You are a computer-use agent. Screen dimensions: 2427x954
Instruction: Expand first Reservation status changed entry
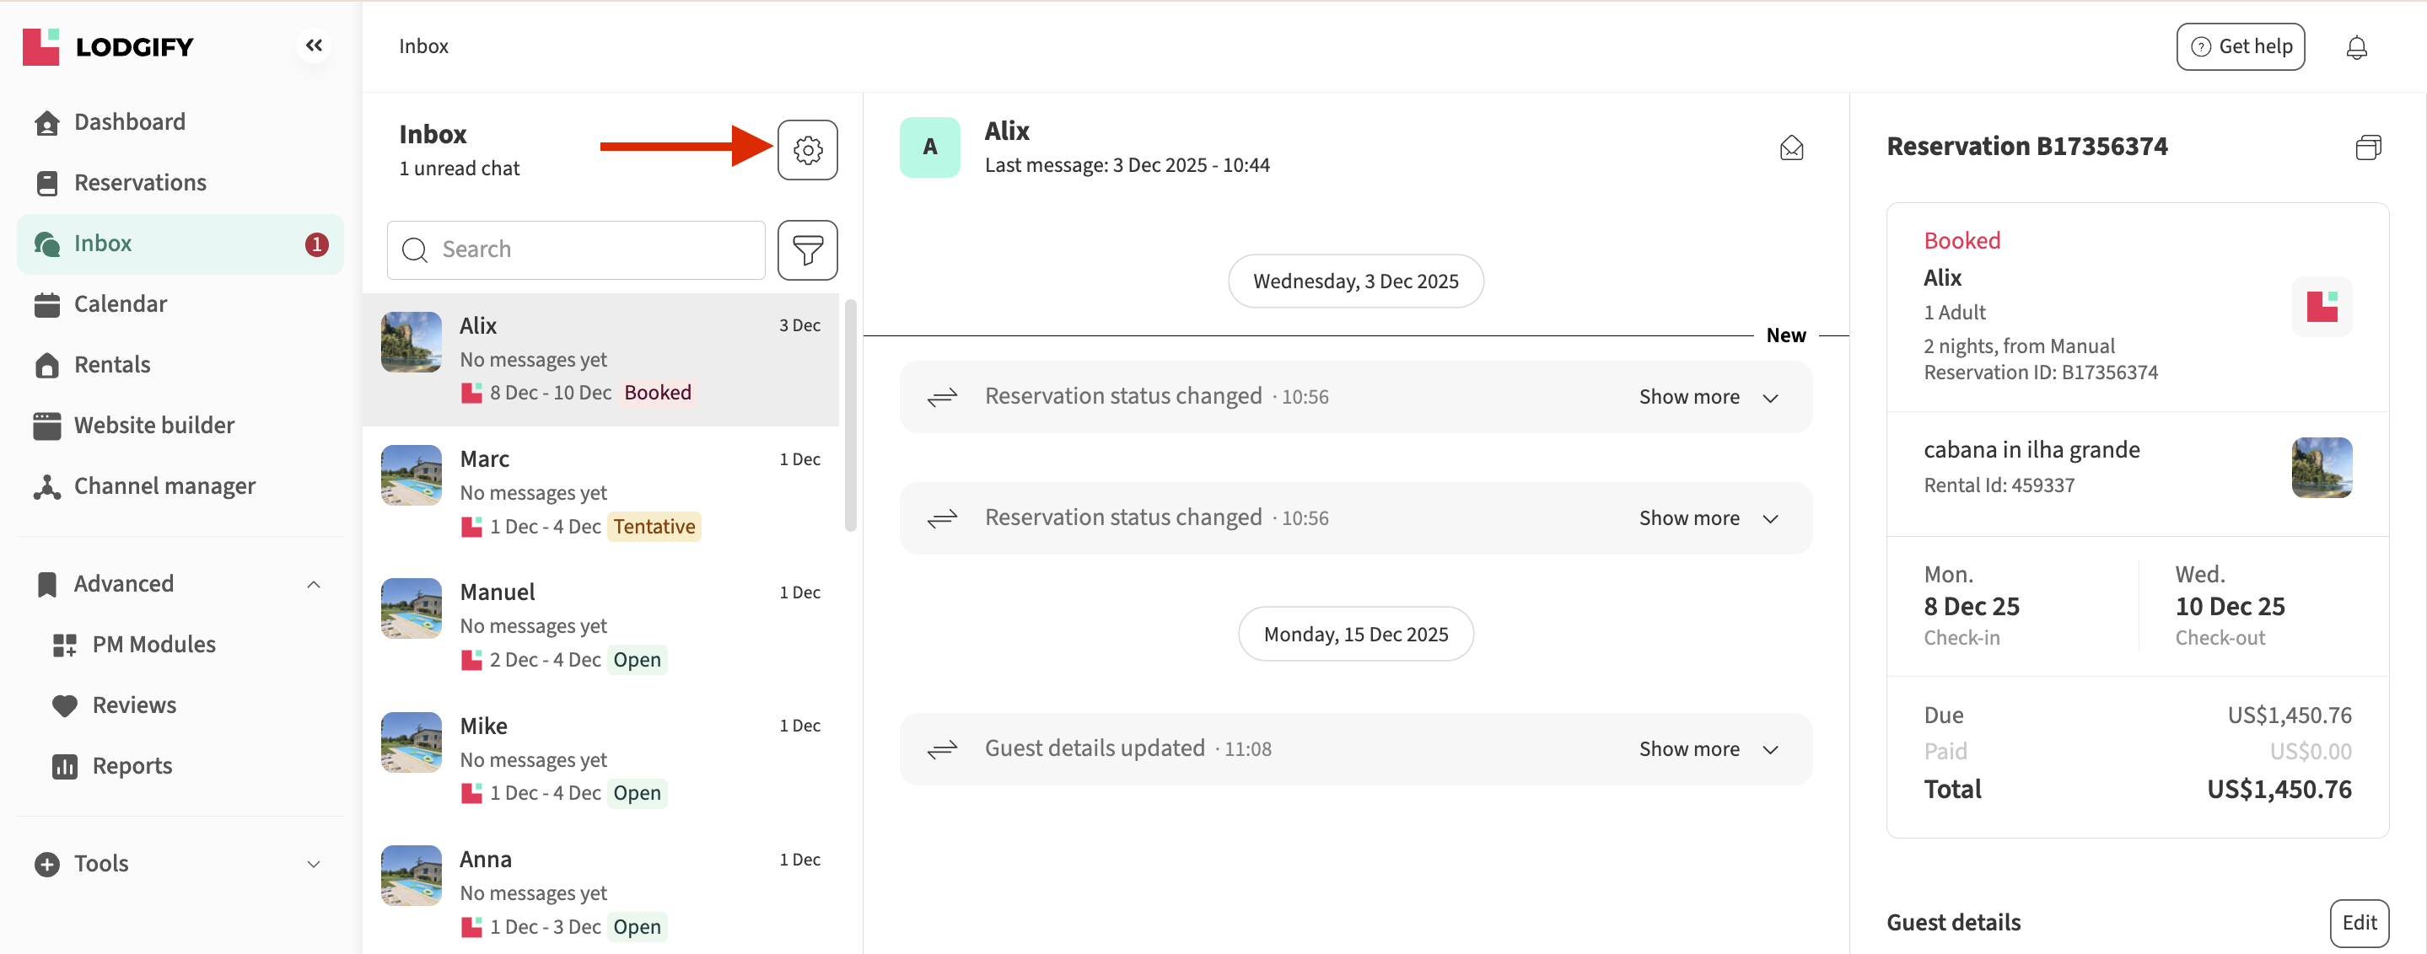tap(1707, 396)
